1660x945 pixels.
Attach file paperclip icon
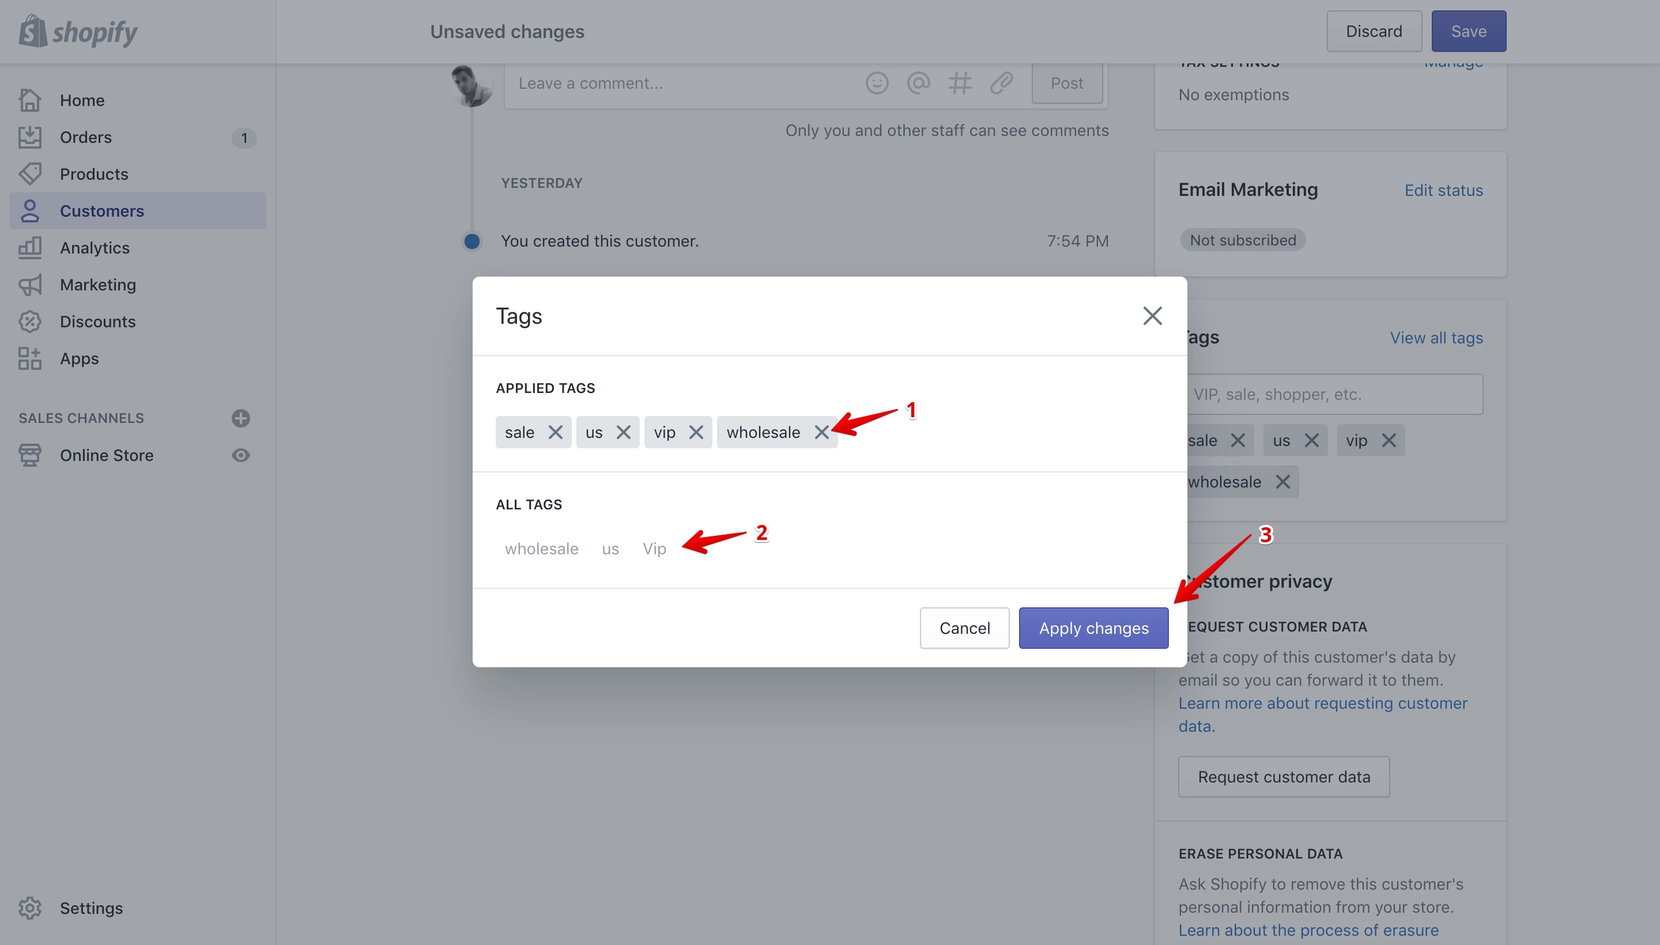[1001, 83]
